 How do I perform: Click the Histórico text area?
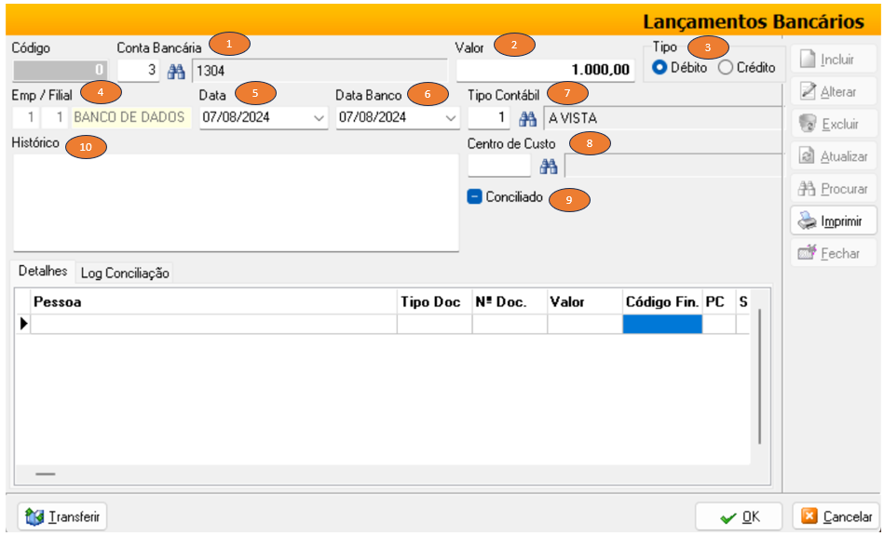(x=235, y=202)
